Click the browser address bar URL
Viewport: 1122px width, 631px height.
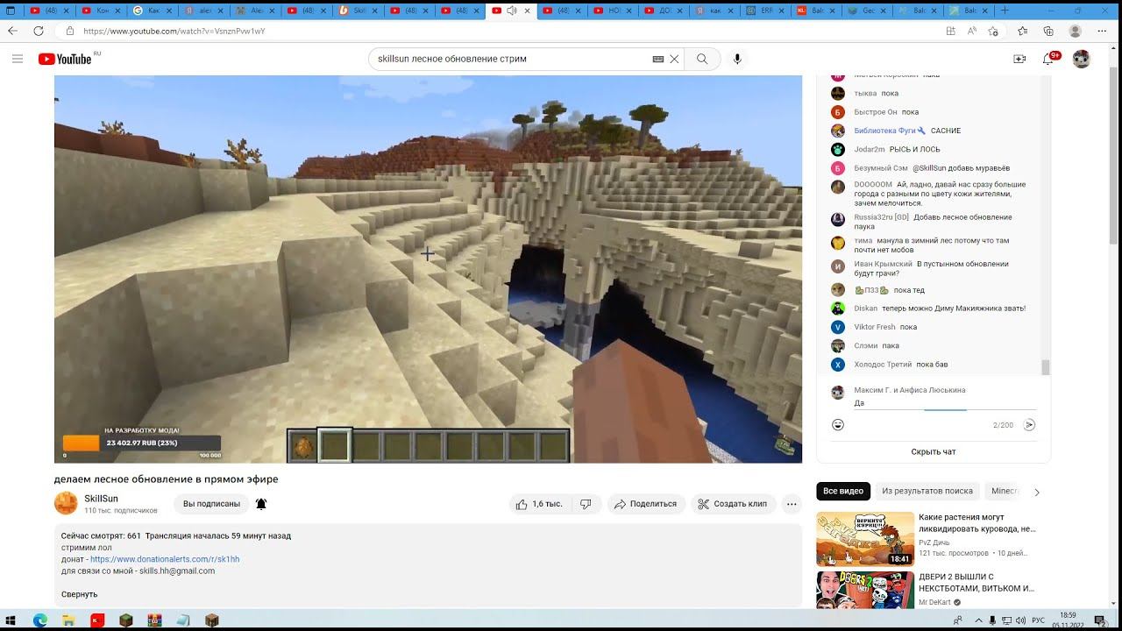[x=174, y=31]
